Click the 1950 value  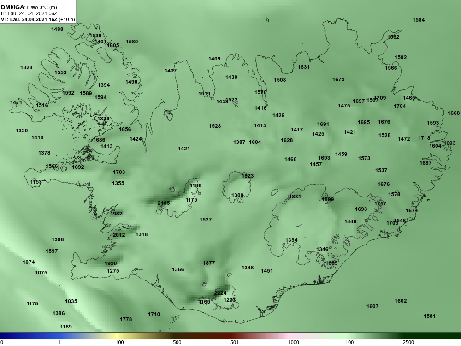(111, 263)
